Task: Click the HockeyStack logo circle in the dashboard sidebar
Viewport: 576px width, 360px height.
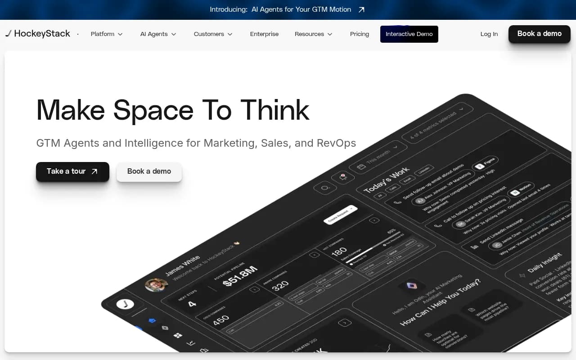Action: click(x=126, y=304)
